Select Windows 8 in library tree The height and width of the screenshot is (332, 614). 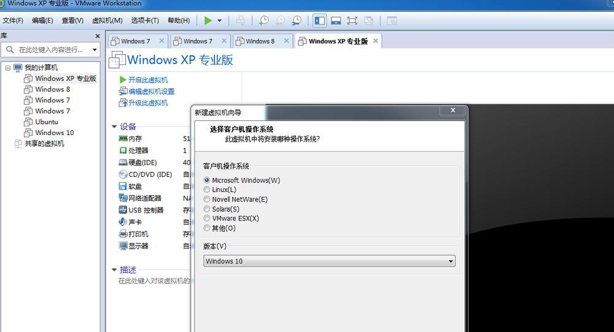pos(47,89)
